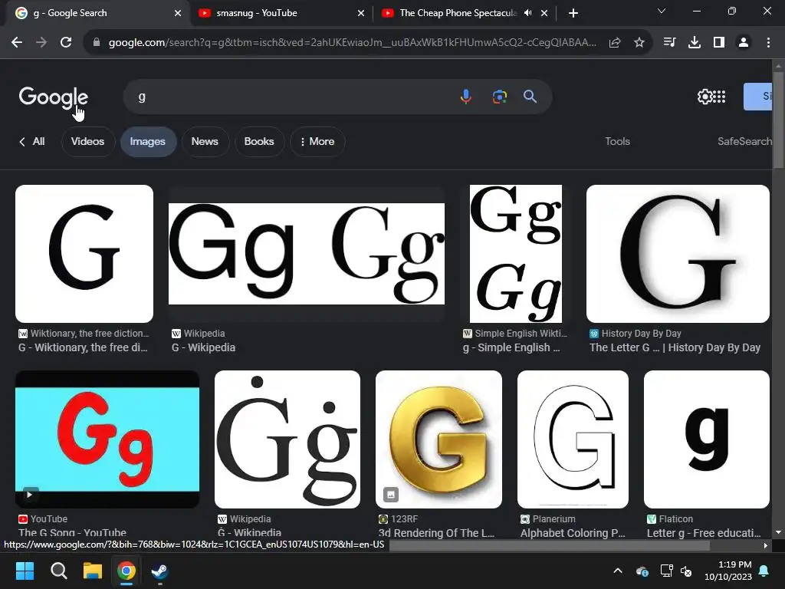Open the Wikipedia Gg Gg image thumbnail
Viewport: 785px width, 589px height.
[307, 253]
